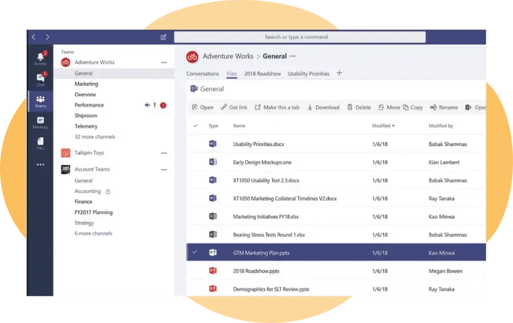
Task: Click Excel icon for Marketing Initiatives FY18.xlsx
Action: 213,216
